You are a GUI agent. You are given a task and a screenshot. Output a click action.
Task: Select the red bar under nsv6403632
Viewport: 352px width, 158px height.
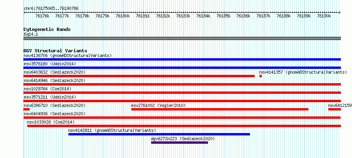click(139, 76)
